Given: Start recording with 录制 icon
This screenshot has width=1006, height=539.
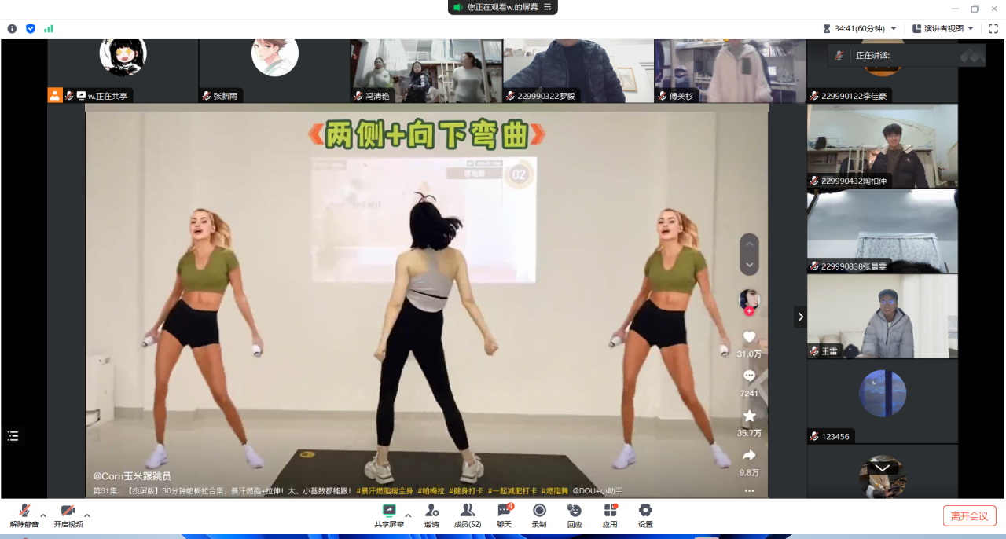Looking at the screenshot, I should 539,514.
